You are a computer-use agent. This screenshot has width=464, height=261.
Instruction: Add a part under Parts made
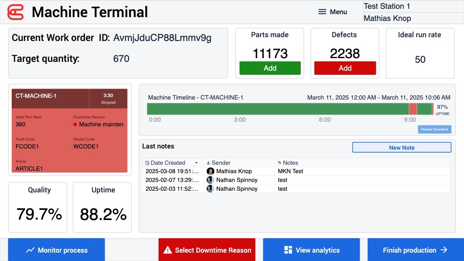tap(270, 68)
